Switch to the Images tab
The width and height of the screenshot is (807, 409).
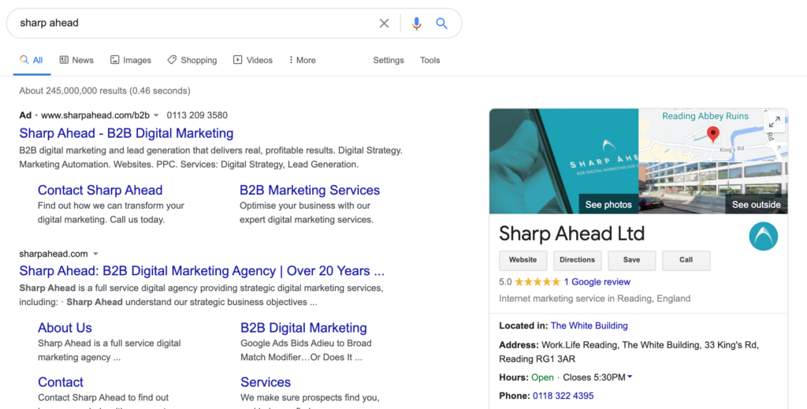(x=131, y=60)
